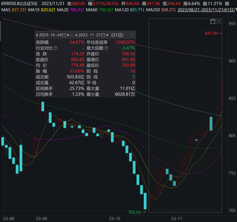This screenshot has height=222, width=237.
Task: Open the 2023/08/21-2023/11/21 date range link
Action: (206, 10)
